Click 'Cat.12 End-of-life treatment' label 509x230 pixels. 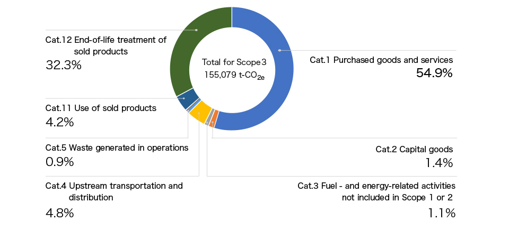click(106, 40)
